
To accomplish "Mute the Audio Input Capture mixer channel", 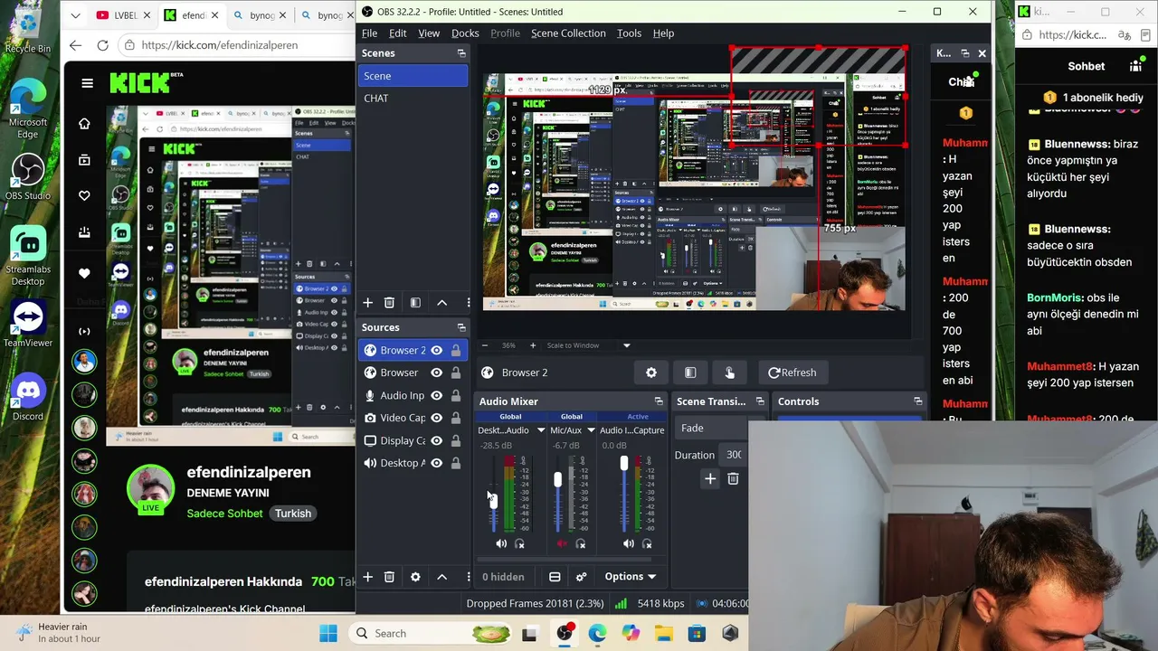I will 629,543.
